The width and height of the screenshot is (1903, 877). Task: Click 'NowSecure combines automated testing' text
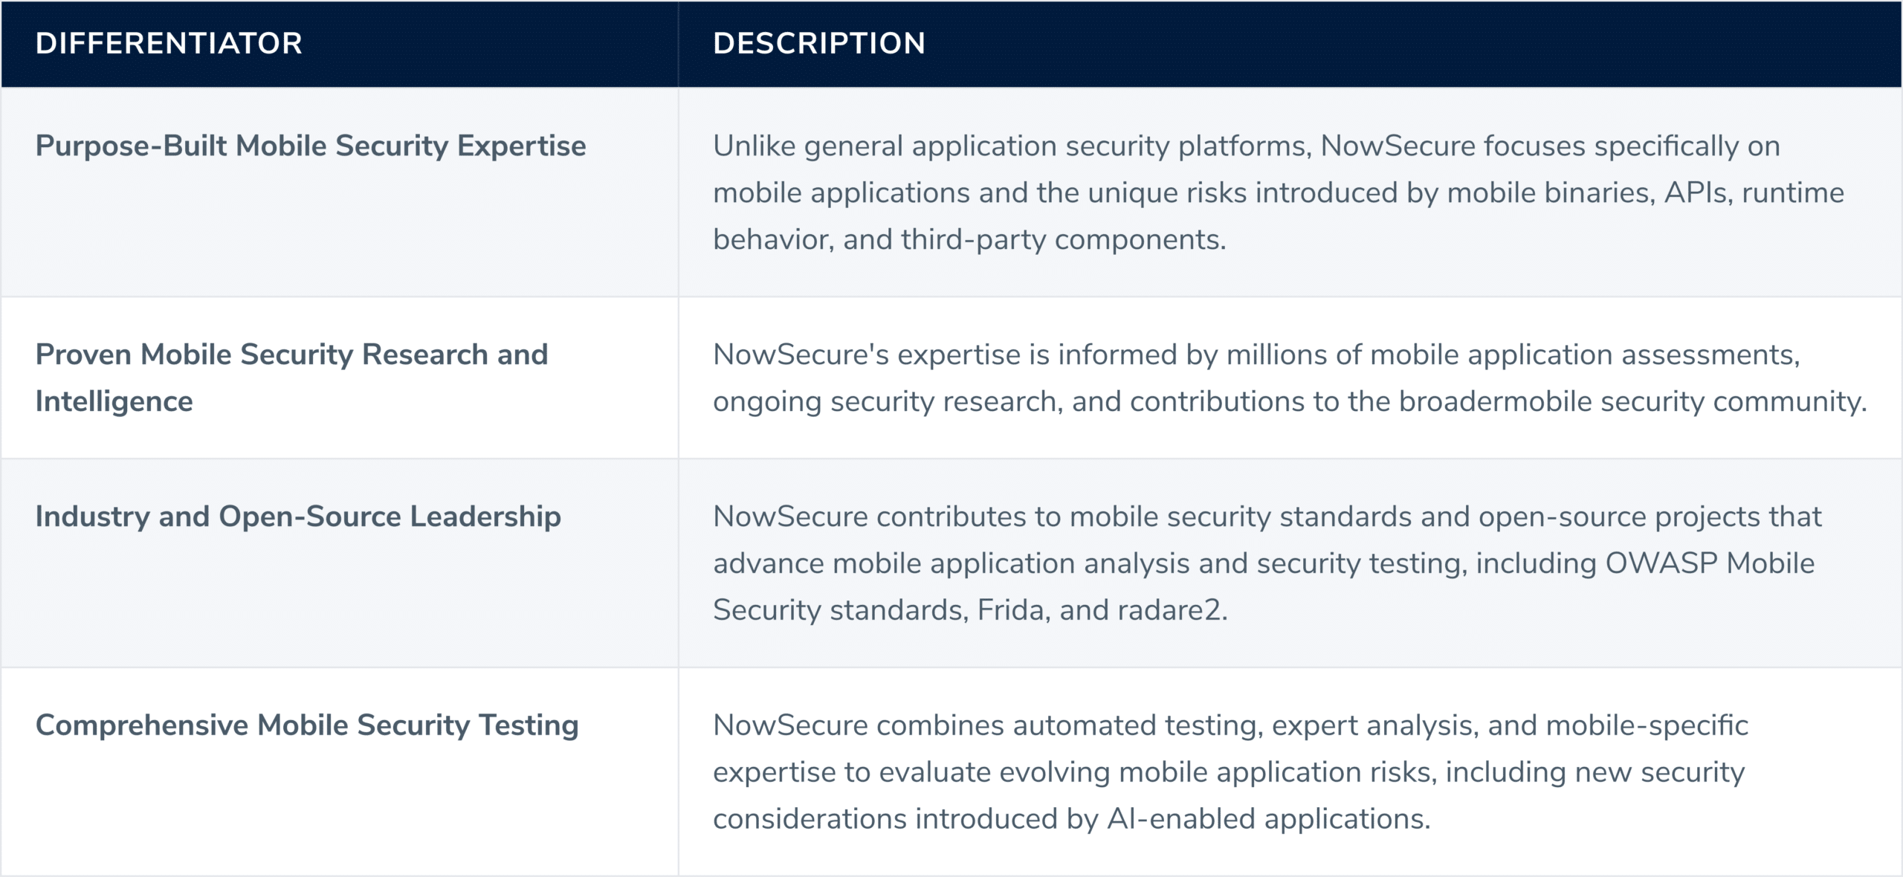(988, 725)
